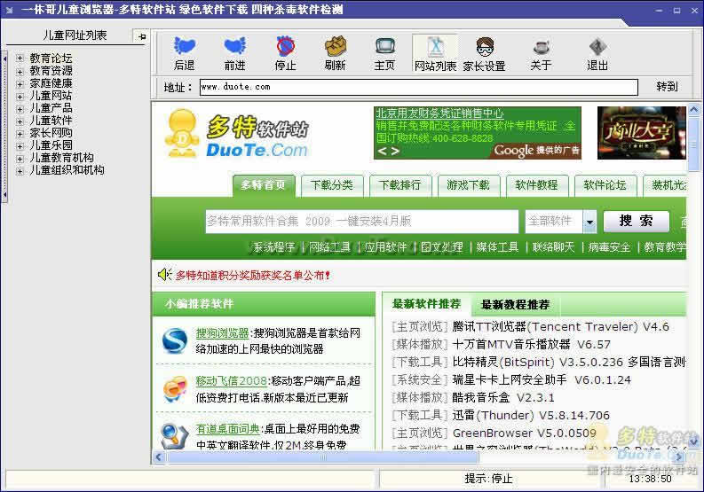Screen dimensions: 704x492
Task: Open the 应用软件 category link
Action: coord(385,247)
